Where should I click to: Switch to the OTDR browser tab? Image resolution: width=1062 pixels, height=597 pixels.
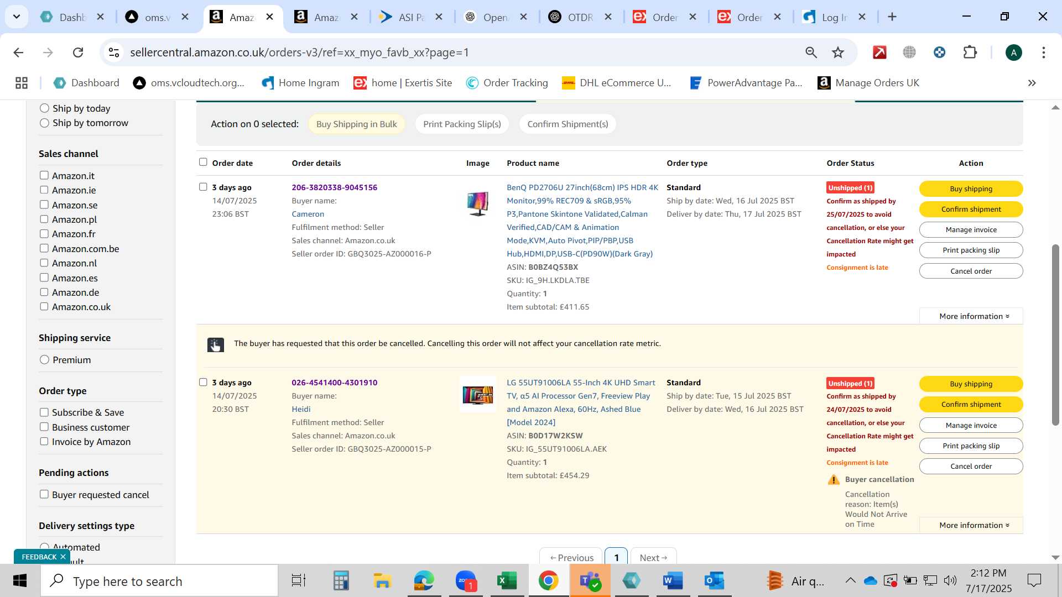pos(580,17)
